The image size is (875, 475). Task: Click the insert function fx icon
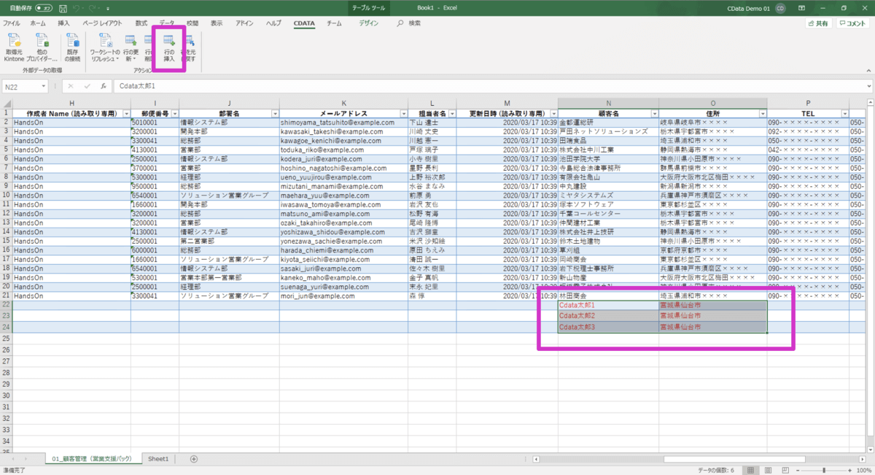(104, 86)
